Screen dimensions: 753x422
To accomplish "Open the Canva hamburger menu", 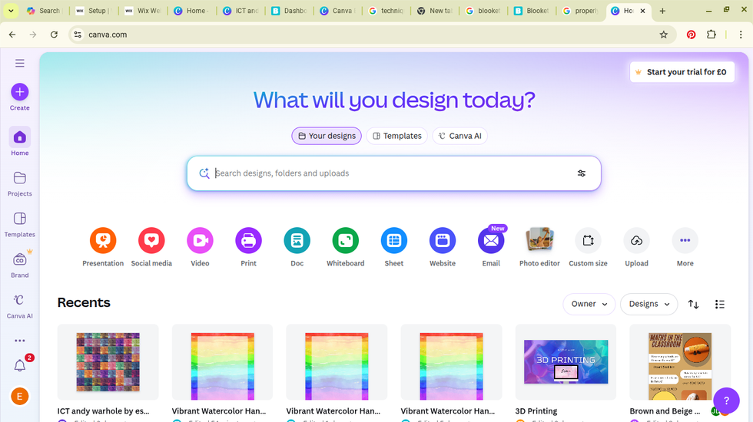I will tap(20, 63).
